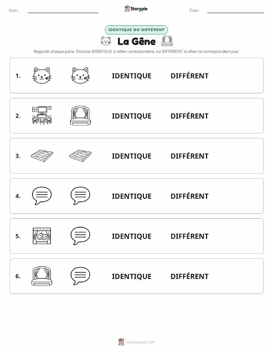Select DIFFÉRENT for row 6

pyautogui.click(x=189, y=276)
